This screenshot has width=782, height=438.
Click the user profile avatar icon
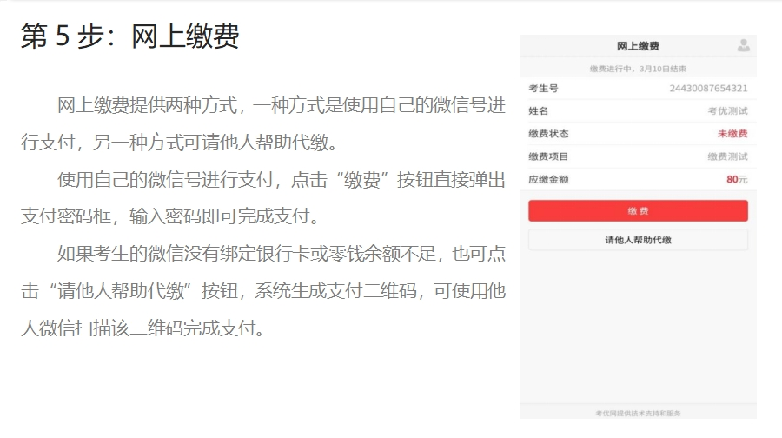(x=743, y=46)
